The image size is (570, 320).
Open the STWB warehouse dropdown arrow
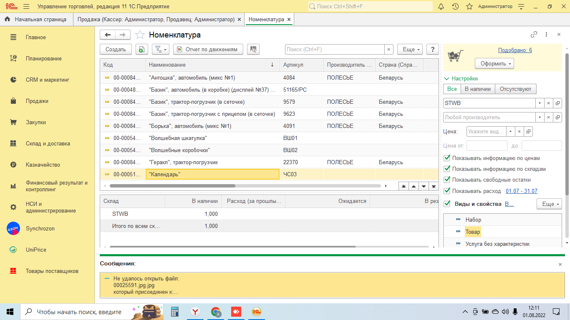click(x=540, y=103)
